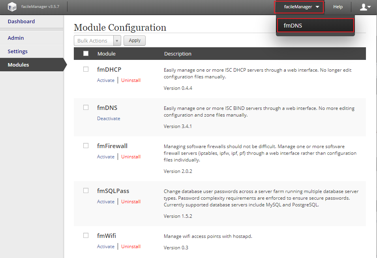Check the fmDHCP module checkbox
Screen dimensions: 377x258
coord(86,69)
